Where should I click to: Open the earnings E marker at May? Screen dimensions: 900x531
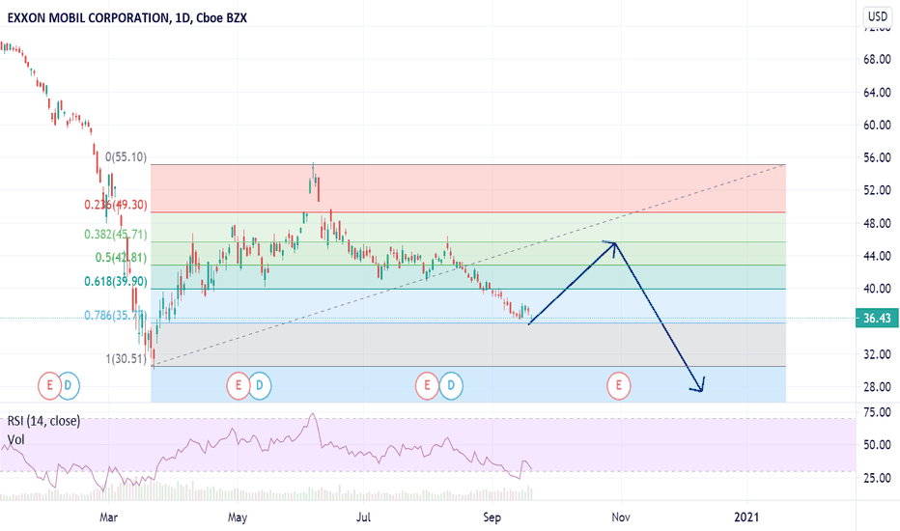239,385
